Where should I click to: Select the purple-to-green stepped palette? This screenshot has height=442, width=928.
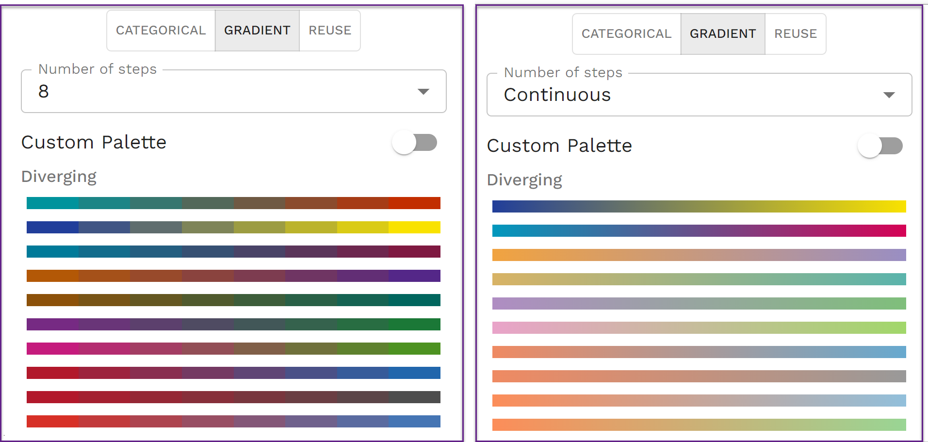(x=233, y=324)
